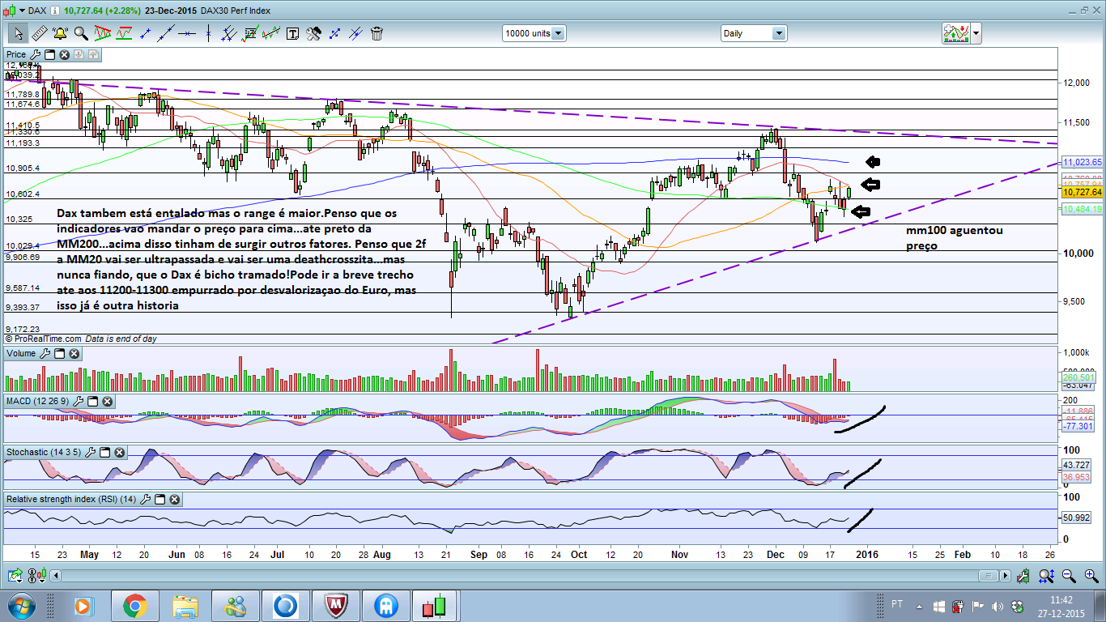Click the alarm bell alert icon
The height and width of the screenshot is (622, 1106).
[x=60, y=33]
